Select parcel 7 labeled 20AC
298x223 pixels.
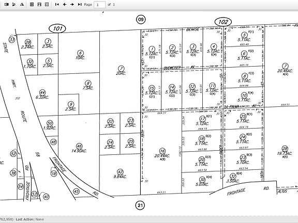tap(121, 71)
